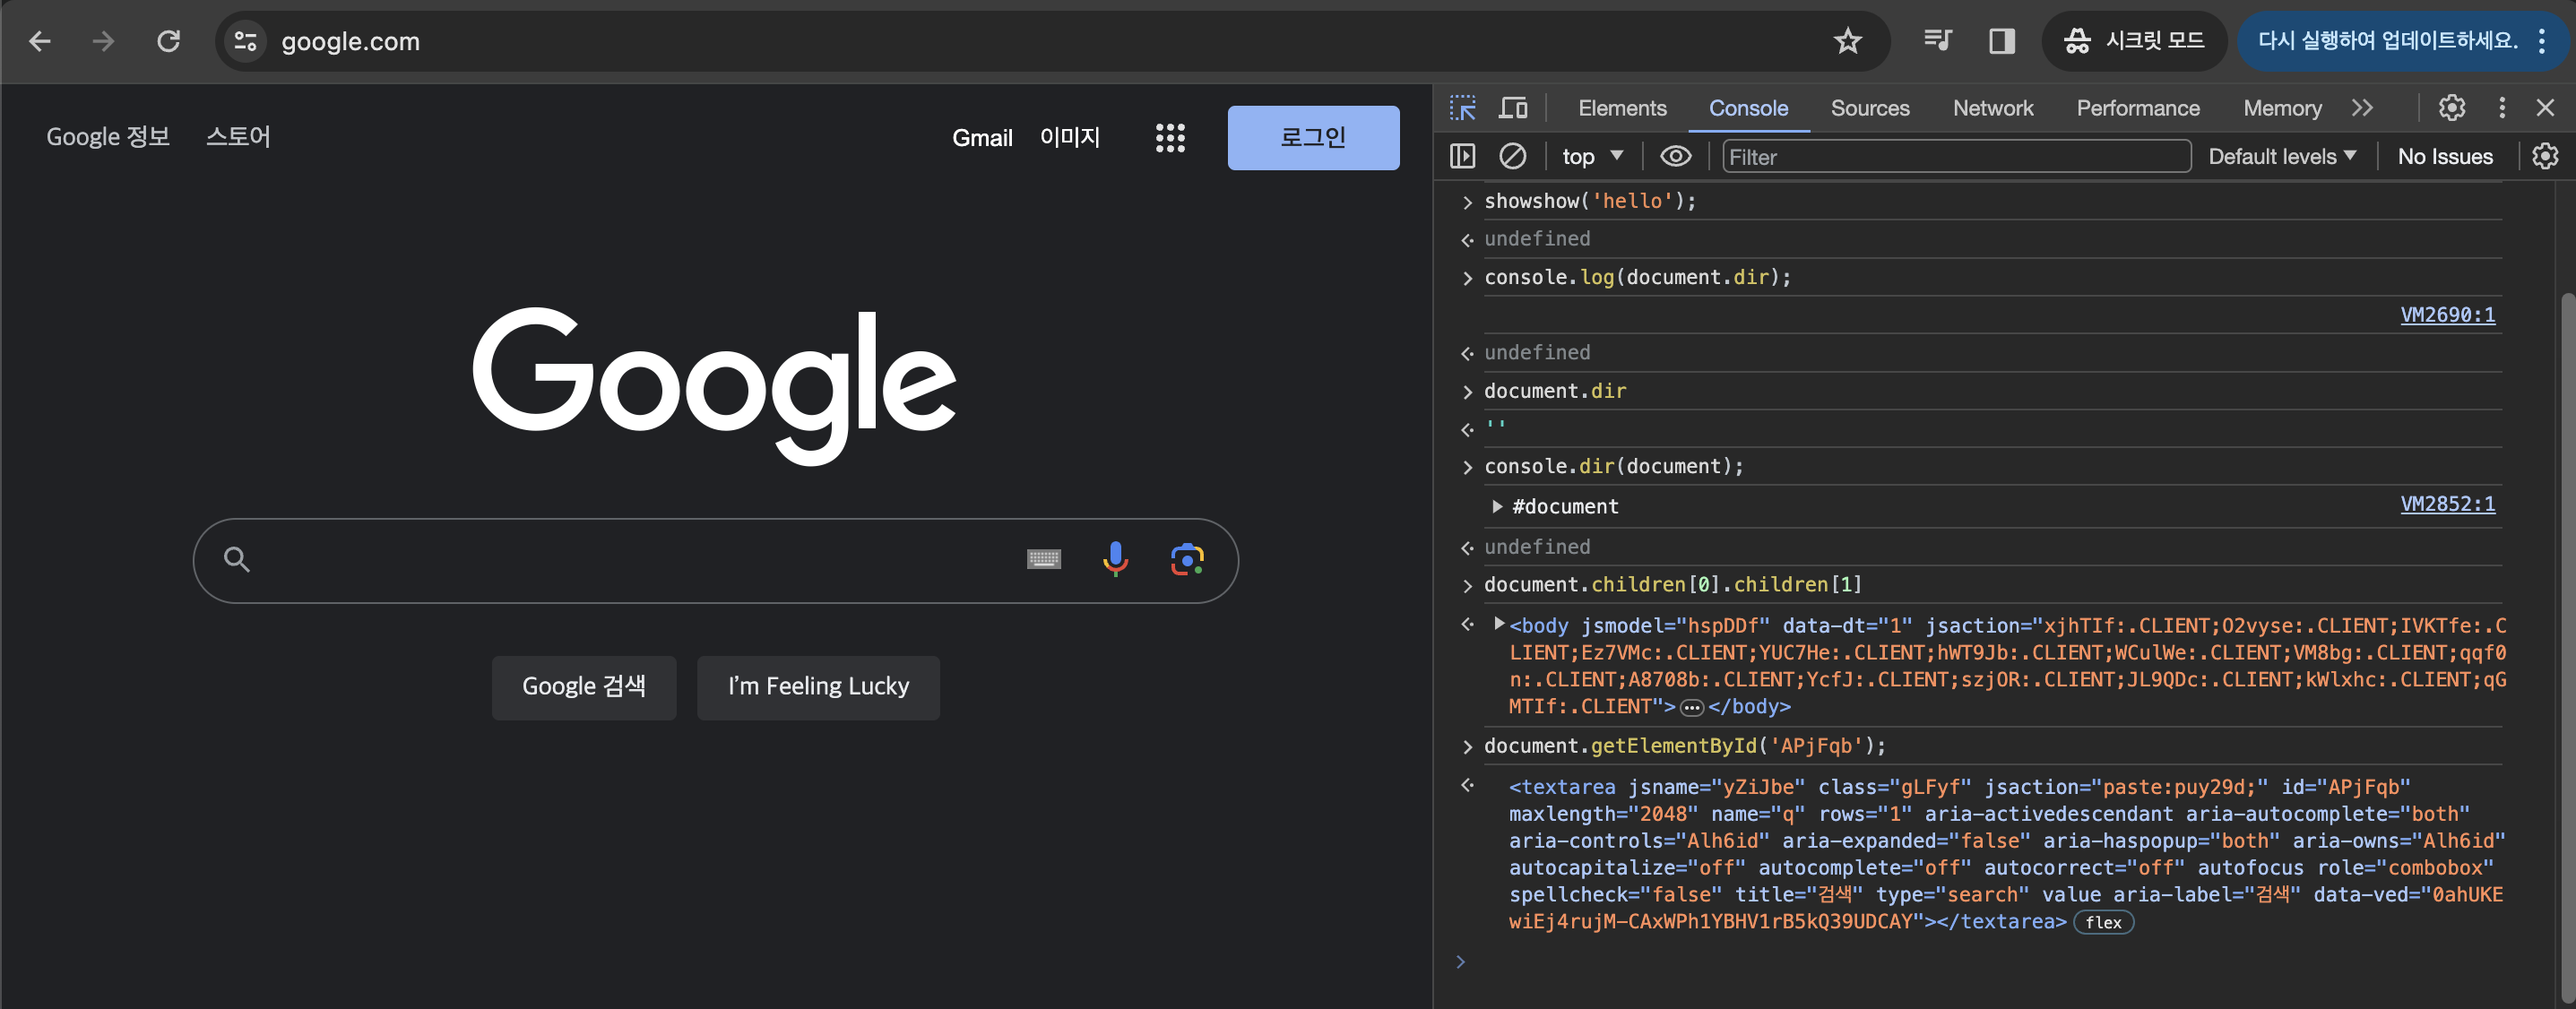Screen dimensions: 2576x1009
Task: Click the magnifier icon in search box
Action: click(x=236, y=559)
